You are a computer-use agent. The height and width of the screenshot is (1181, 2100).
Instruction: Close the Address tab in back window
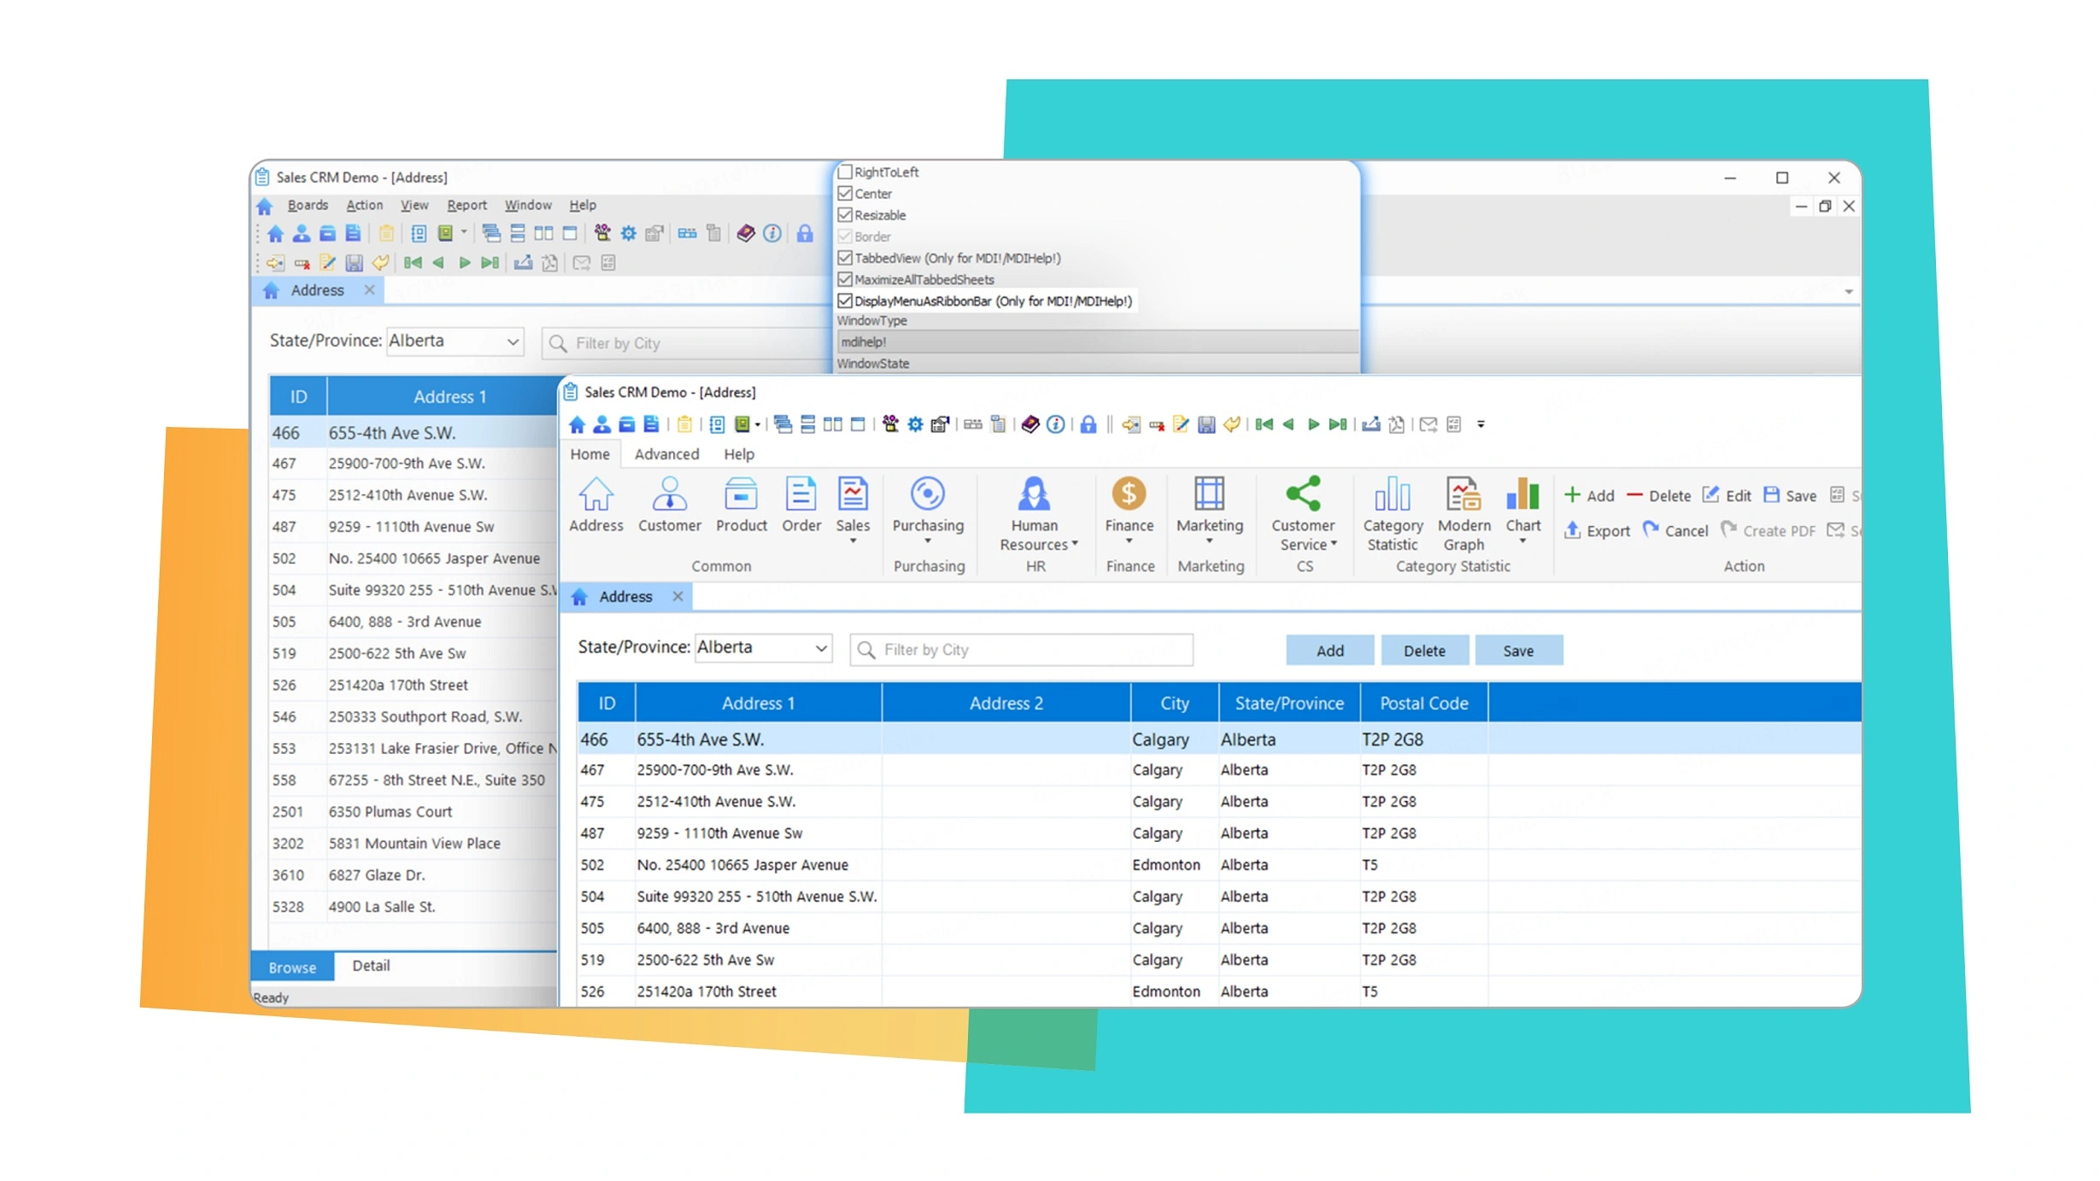point(369,290)
